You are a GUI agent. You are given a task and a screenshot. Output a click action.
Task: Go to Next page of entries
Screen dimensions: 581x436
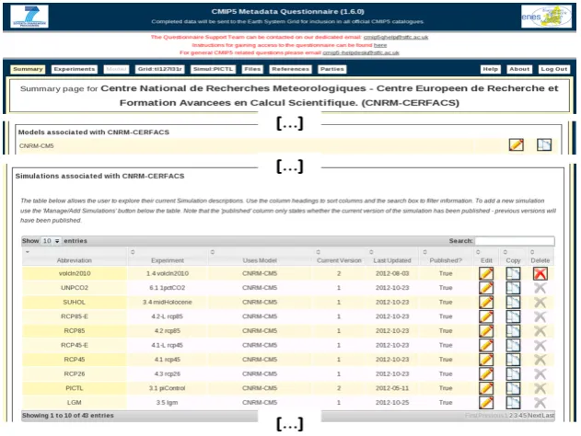tap(534, 415)
